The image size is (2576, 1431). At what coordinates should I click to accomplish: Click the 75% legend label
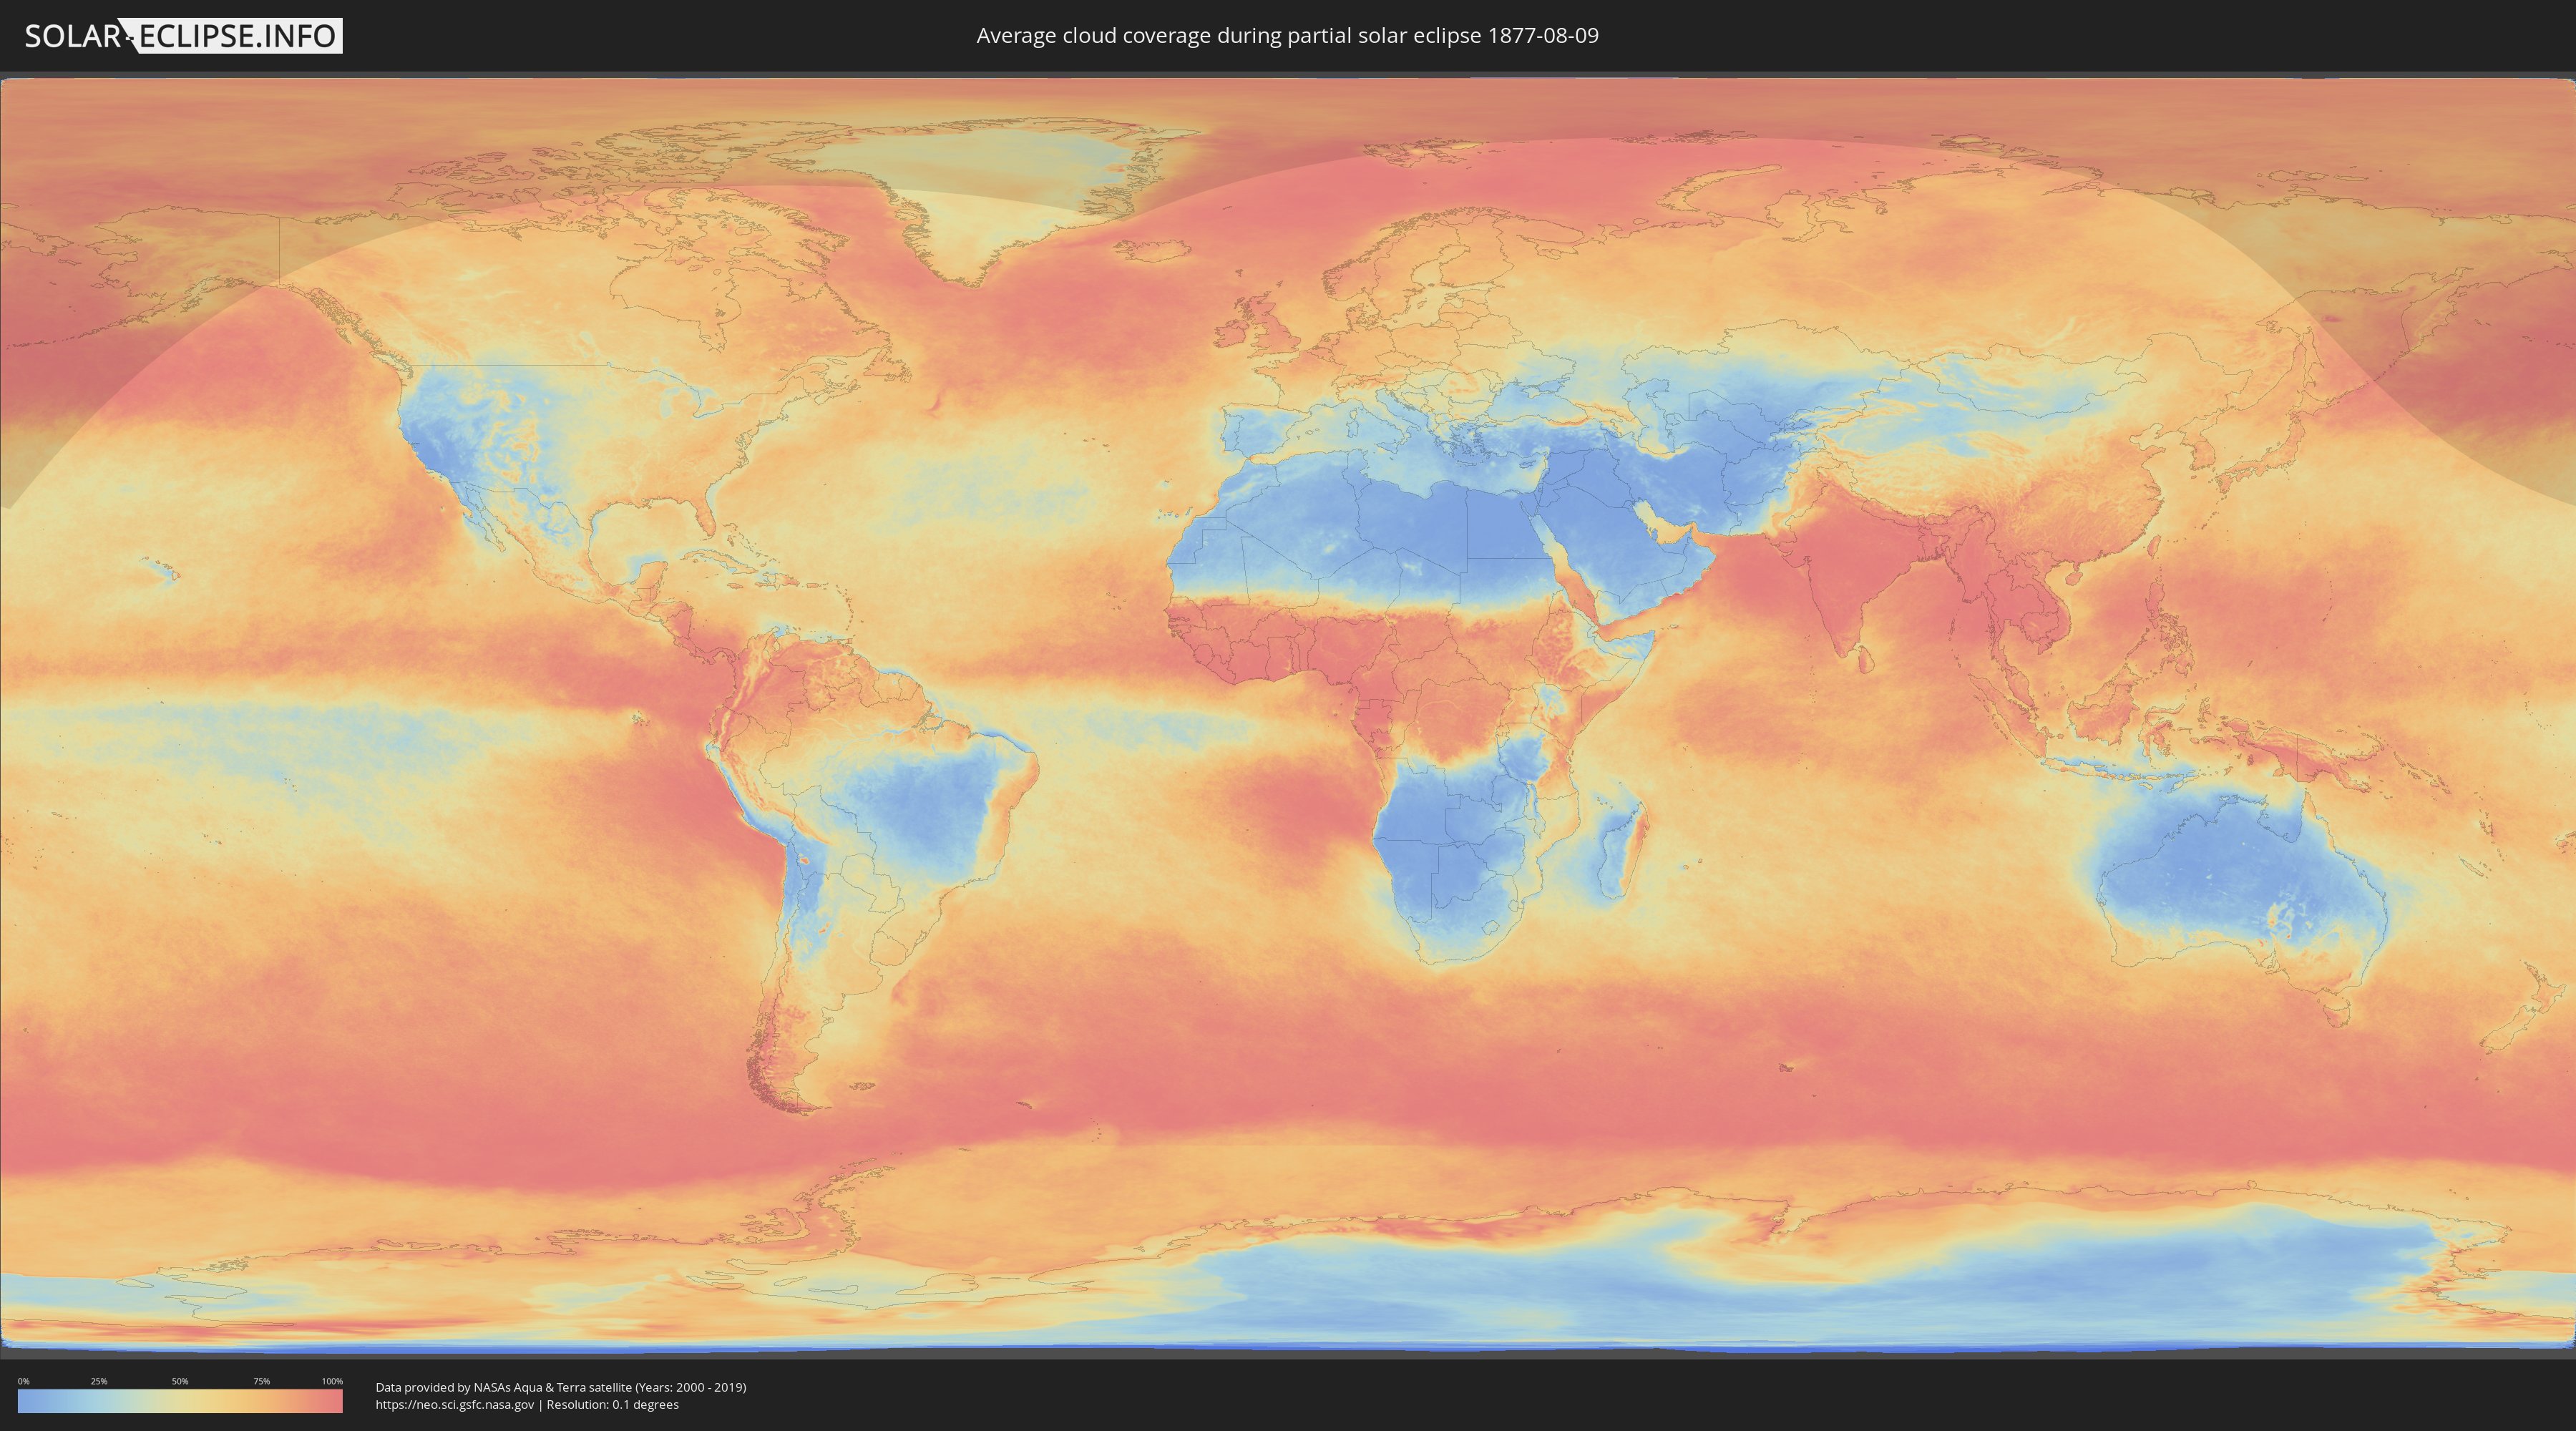[261, 1381]
